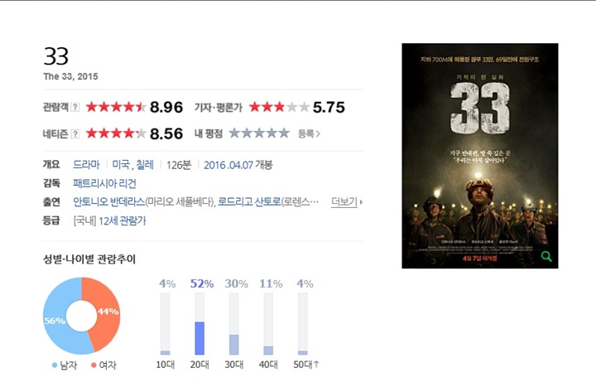Click the 12세 관람가 rating link
This screenshot has width=596, height=392.
click(122, 220)
